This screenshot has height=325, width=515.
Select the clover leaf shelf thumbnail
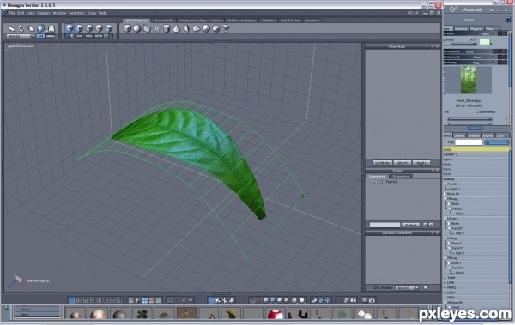click(142, 314)
